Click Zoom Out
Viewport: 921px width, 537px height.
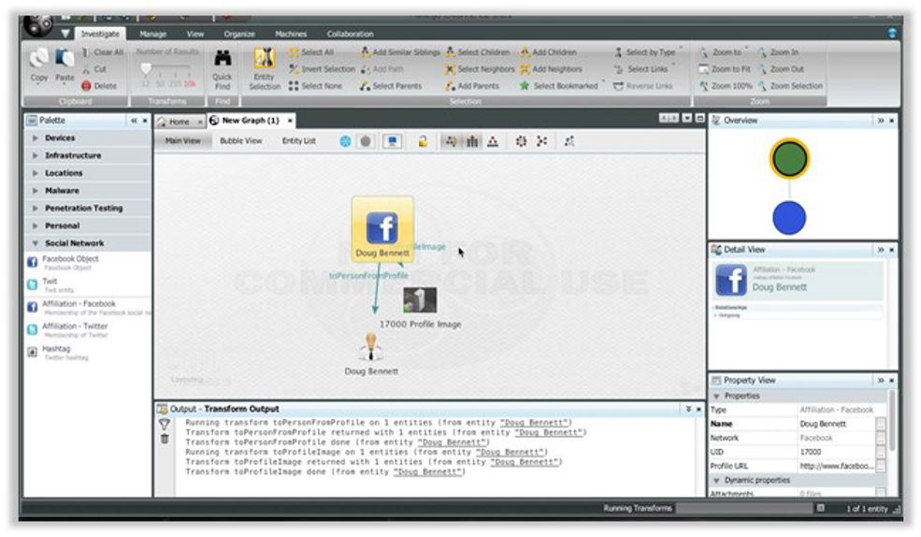point(781,68)
